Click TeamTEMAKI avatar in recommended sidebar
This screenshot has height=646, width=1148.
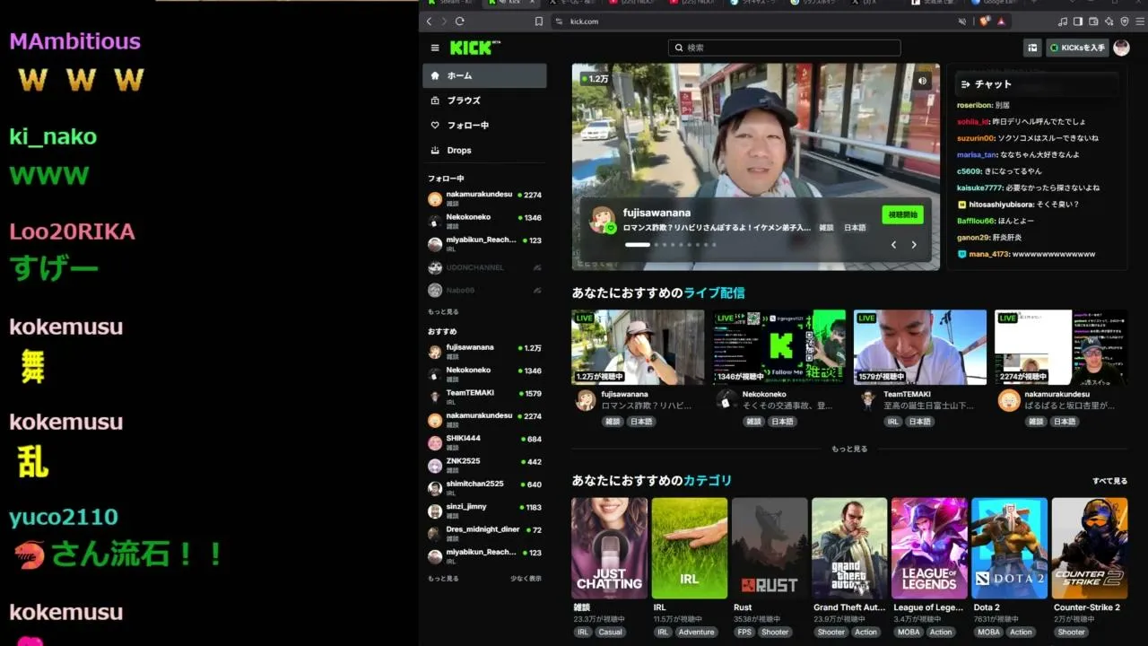point(435,397)
